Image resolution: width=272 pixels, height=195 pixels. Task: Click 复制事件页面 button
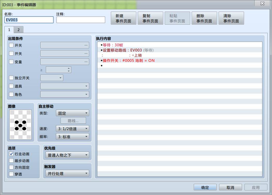[151, 18]
